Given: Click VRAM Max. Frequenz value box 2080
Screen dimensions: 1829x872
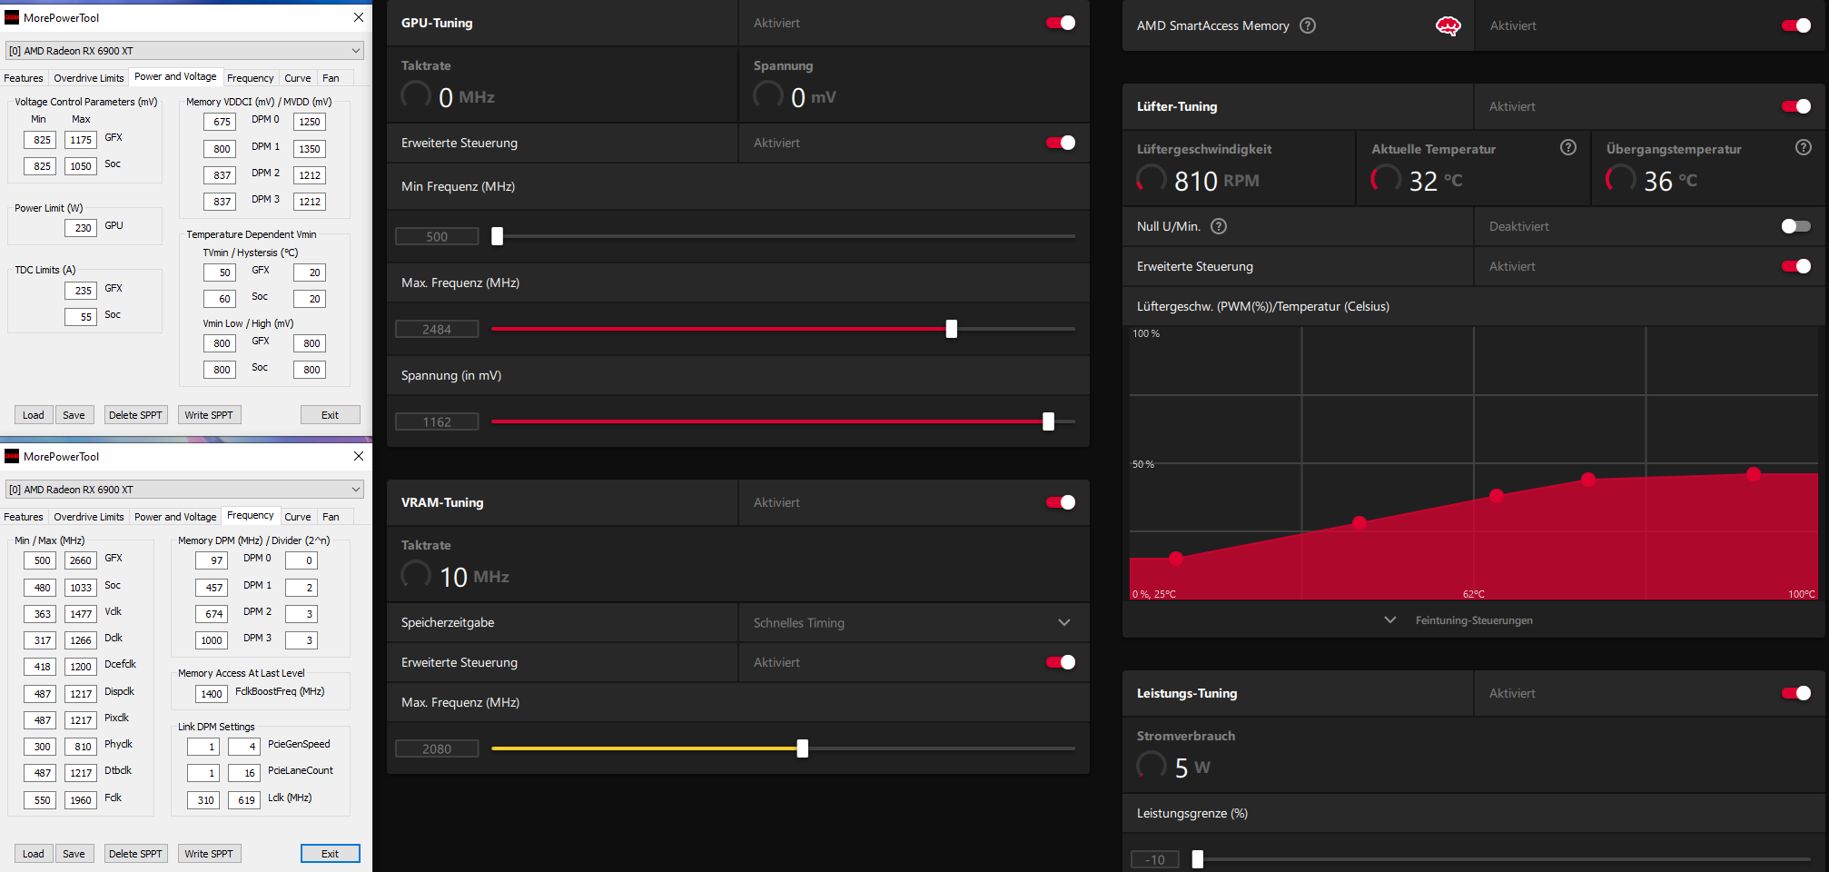Looking at the screenshot, I should tap(437, 748).
